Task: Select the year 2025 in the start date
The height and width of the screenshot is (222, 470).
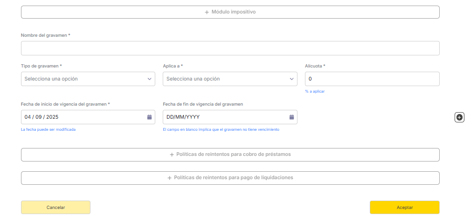Action: click(52, 117)
